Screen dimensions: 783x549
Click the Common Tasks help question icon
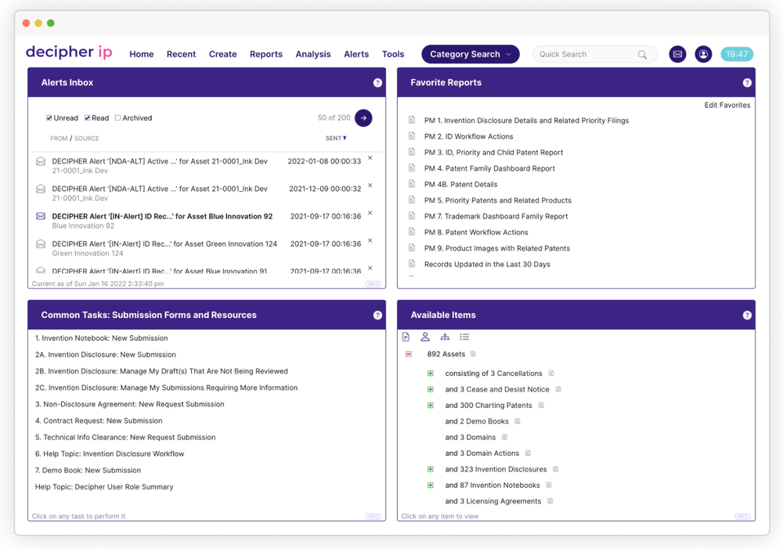[x=377, y=315]
